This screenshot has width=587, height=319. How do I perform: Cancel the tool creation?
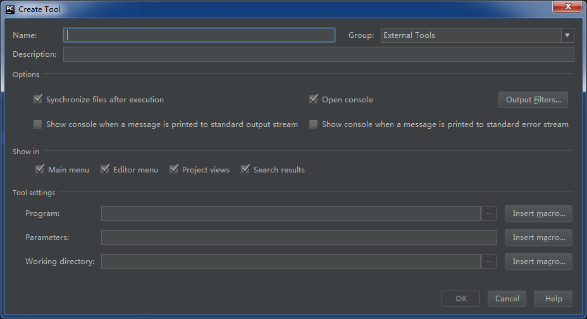click(x=507, y=299)
